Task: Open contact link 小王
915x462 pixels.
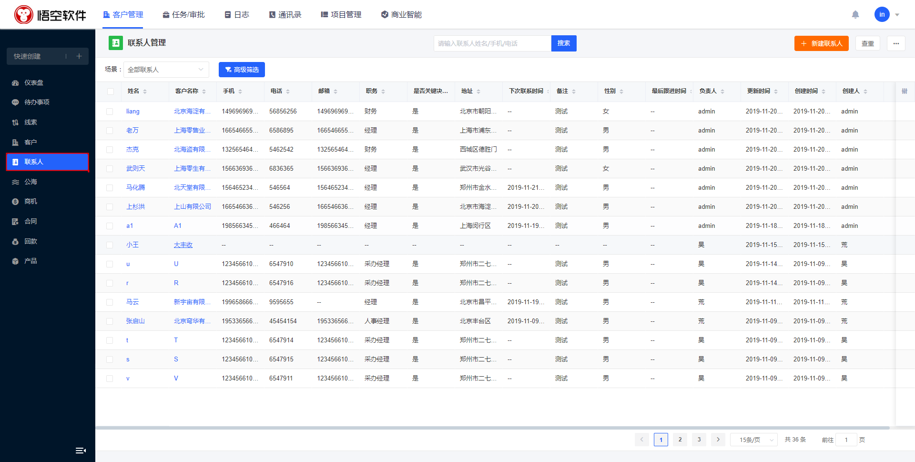Action: tap(132, 245)
